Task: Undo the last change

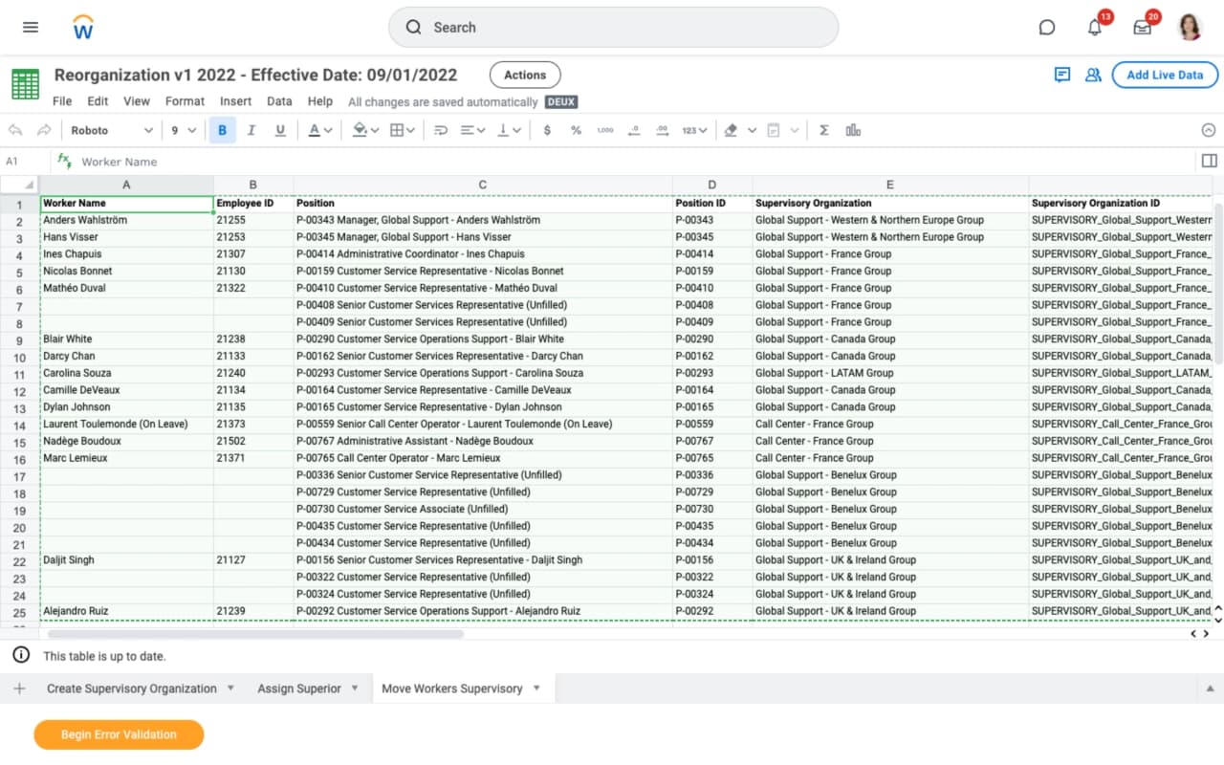Action: click(x=15, y=130)
